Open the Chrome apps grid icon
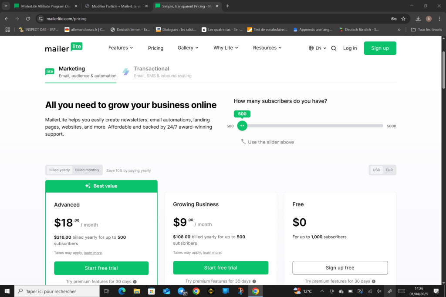Viewport: 446px width, 297px height. 8,30
